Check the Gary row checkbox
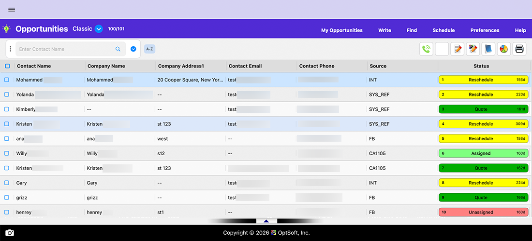This screenshot has width=532, height=241. click(x=6, y=183)
